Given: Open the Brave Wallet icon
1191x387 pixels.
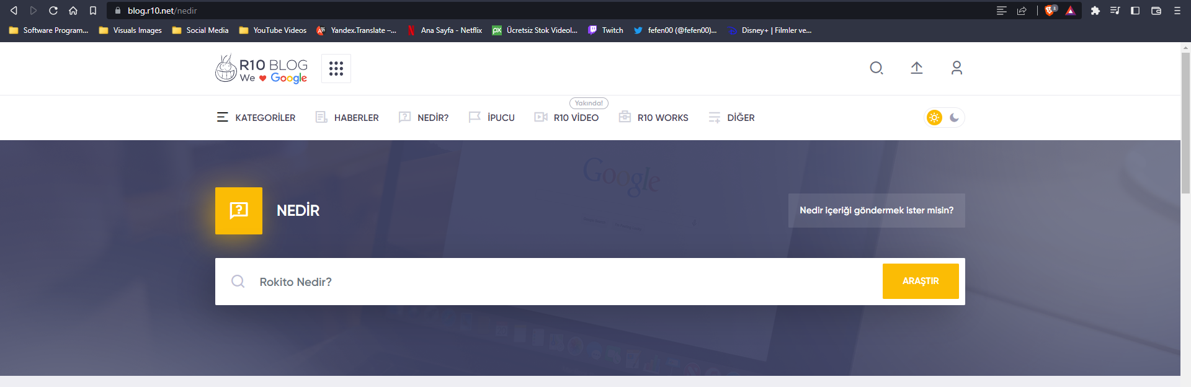Looking at the screenshot, I should click(1156, 11).
